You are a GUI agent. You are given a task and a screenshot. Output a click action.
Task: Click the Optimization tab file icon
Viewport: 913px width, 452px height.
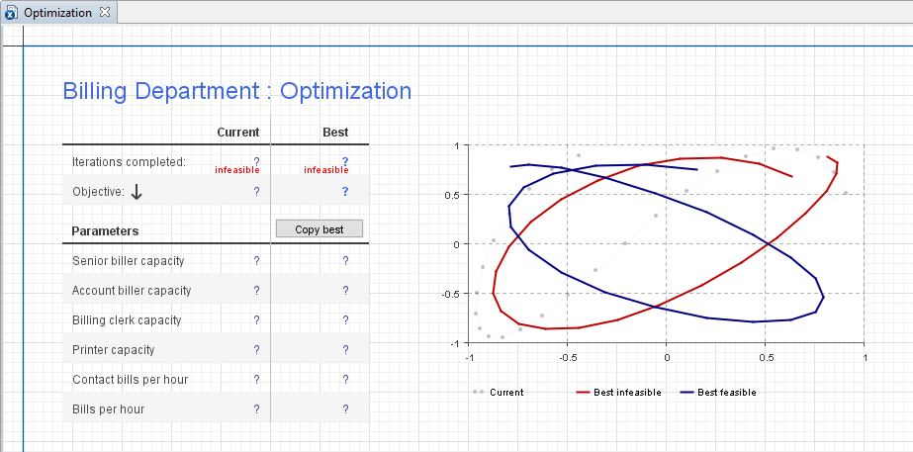[x=11, y=13]
